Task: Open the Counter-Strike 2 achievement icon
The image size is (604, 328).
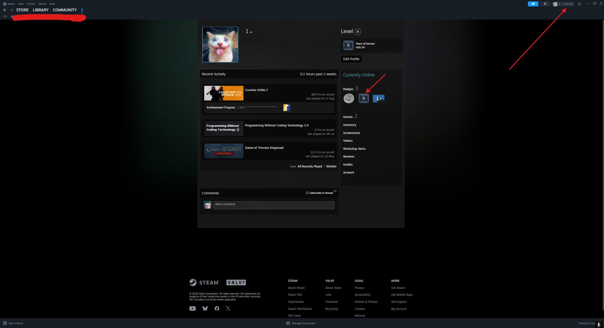Action: pos(286,108)
